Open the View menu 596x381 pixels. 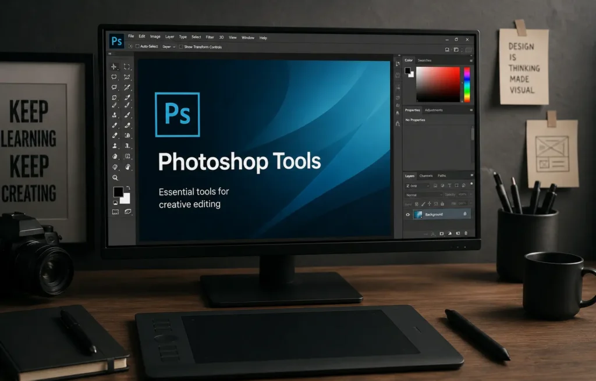click(x=233, y=37)
